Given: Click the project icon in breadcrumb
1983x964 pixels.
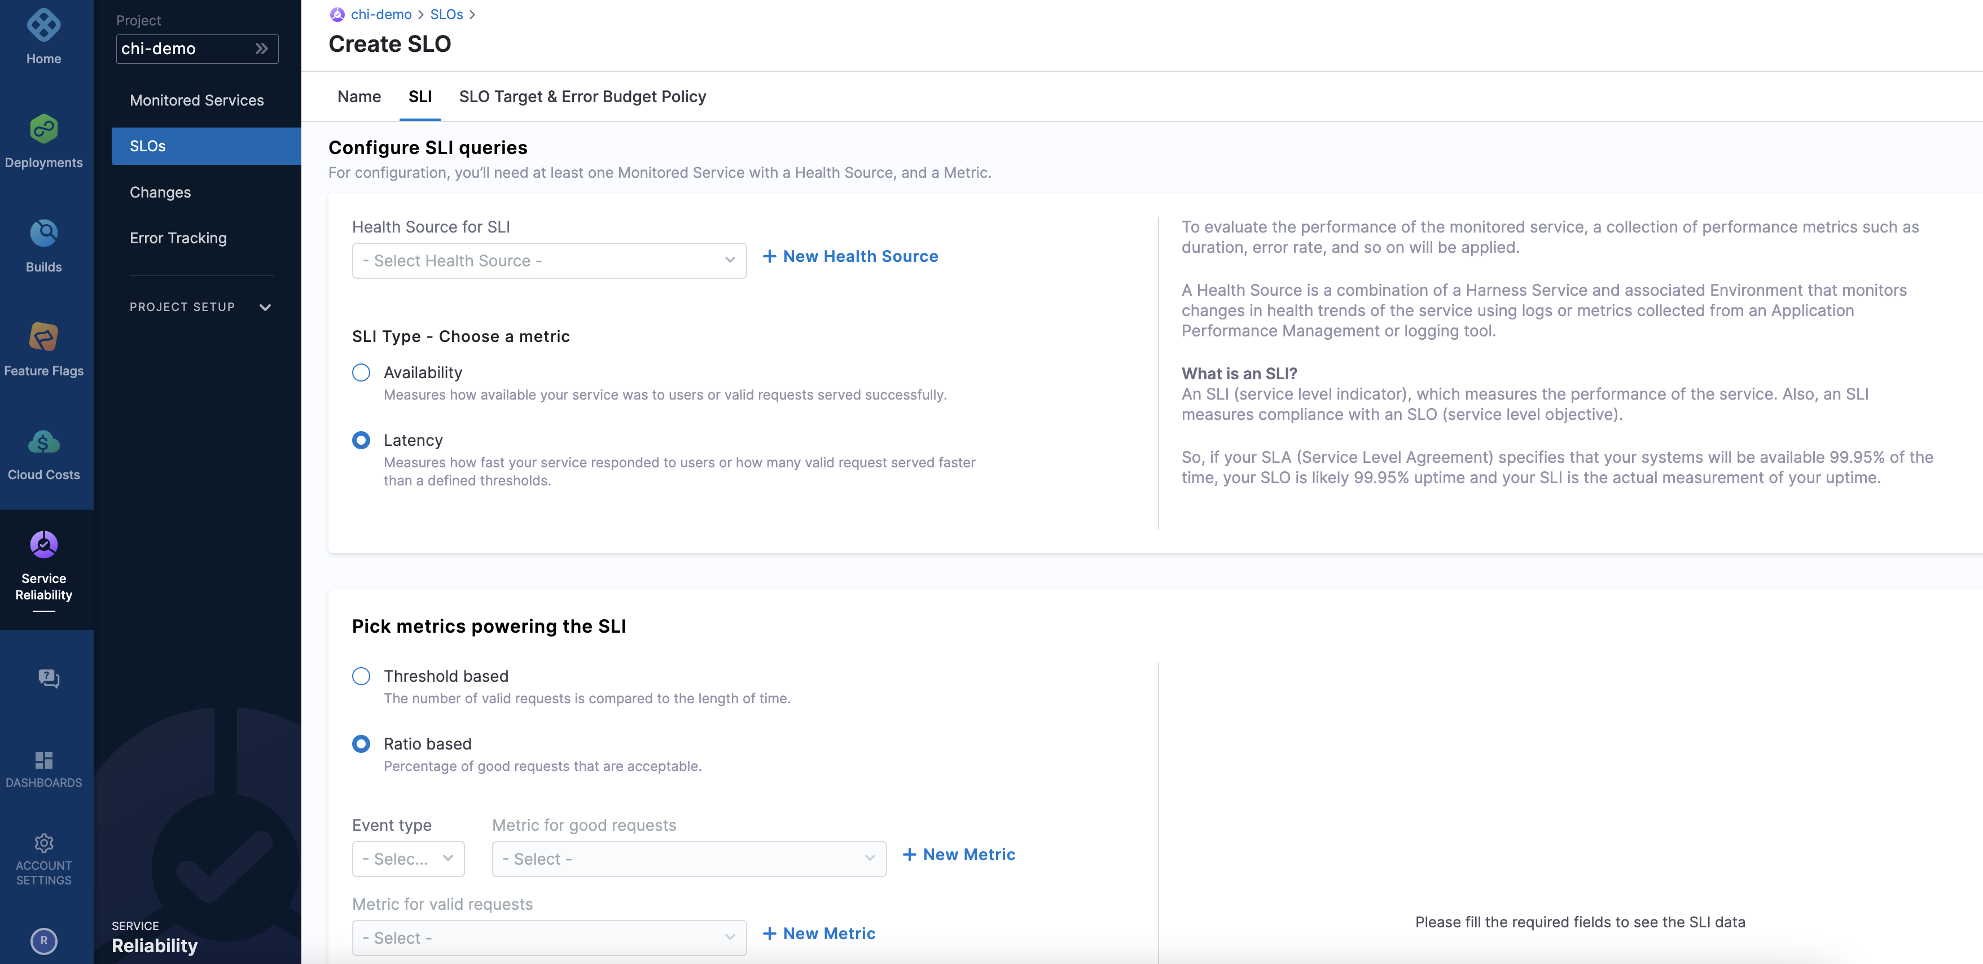Looking at the screenshot, I should (x=337, y=15).
